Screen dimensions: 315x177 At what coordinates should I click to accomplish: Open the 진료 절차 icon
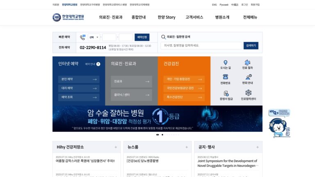(247, 62)
